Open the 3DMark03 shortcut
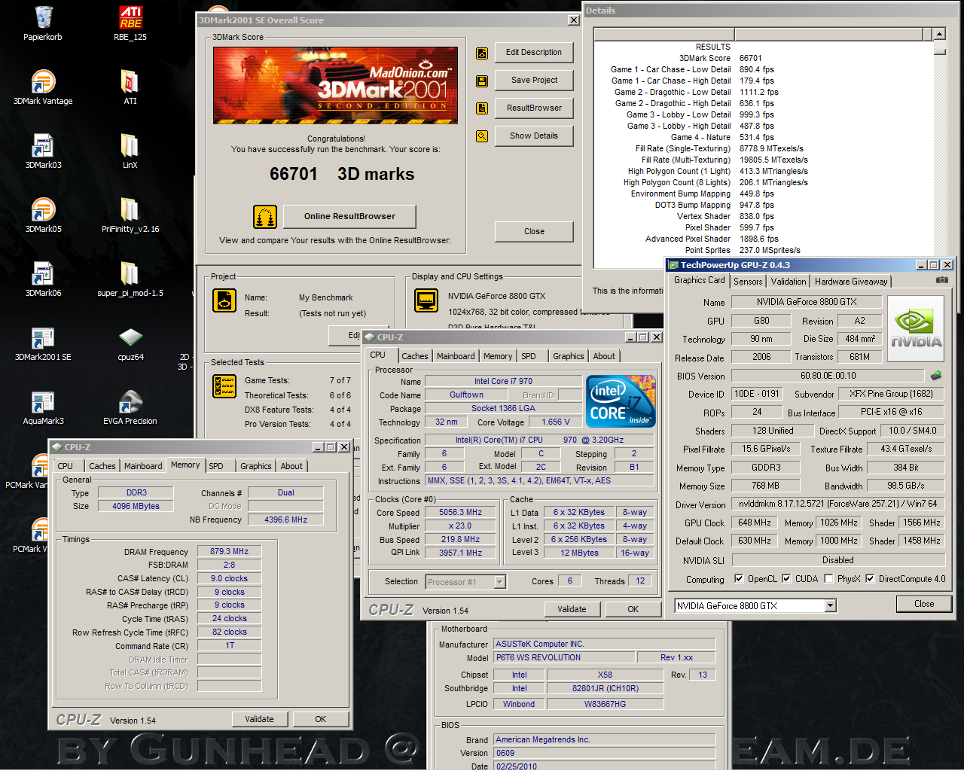Viewport: 964px width, 771px height. (43, 151)
